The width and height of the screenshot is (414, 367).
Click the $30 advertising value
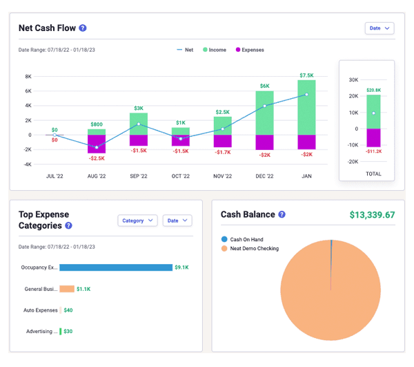point(68,331)
